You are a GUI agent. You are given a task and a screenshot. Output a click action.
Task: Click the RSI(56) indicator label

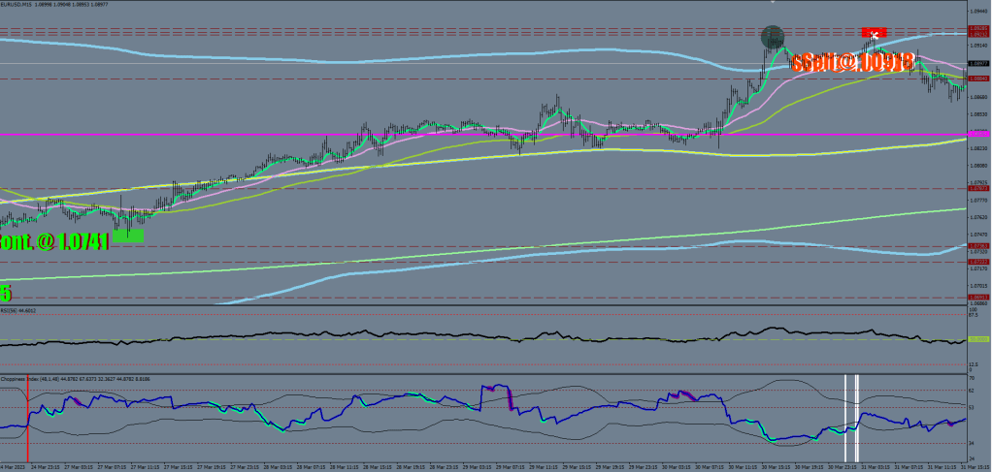21,310
